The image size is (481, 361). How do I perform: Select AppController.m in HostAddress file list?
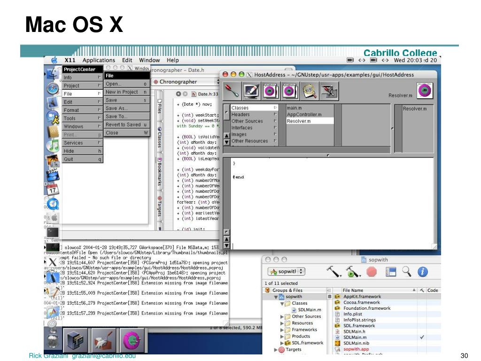(x=310, y=115)
